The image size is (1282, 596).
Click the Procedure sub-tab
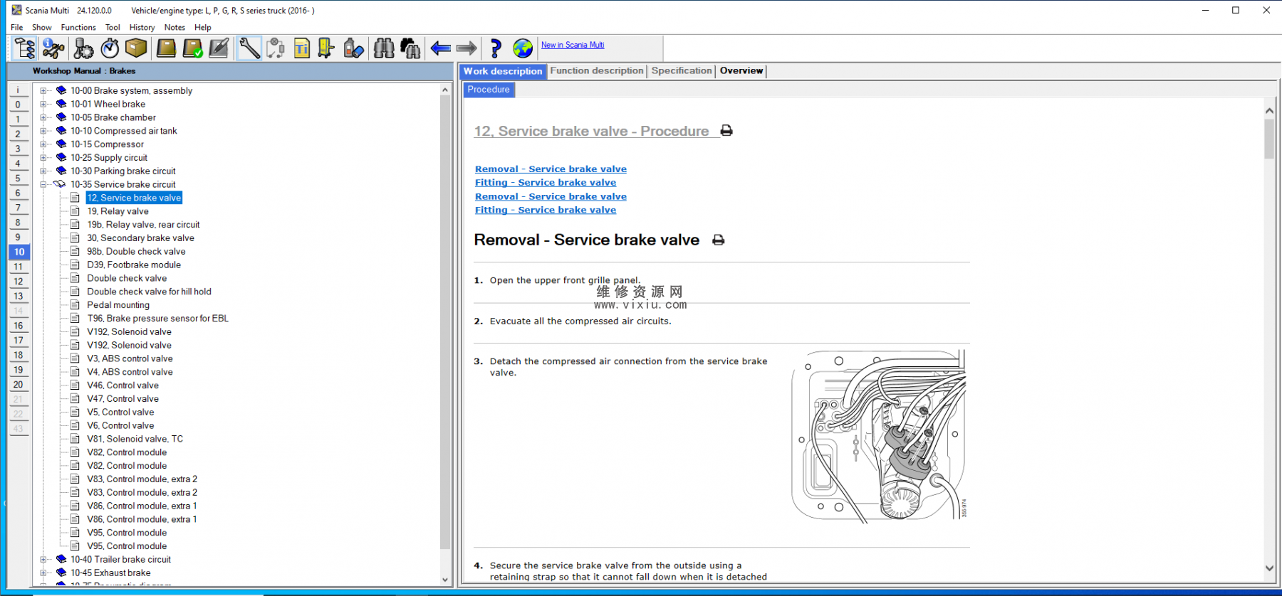pos(489,90)
